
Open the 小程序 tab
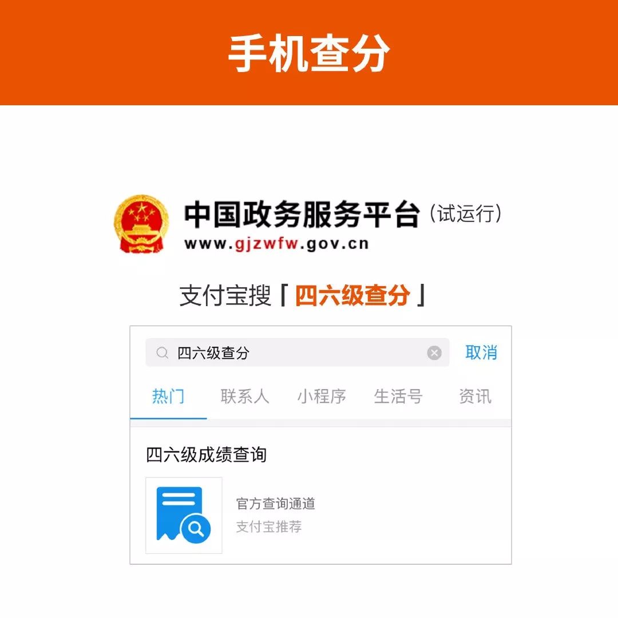[322, 396]
